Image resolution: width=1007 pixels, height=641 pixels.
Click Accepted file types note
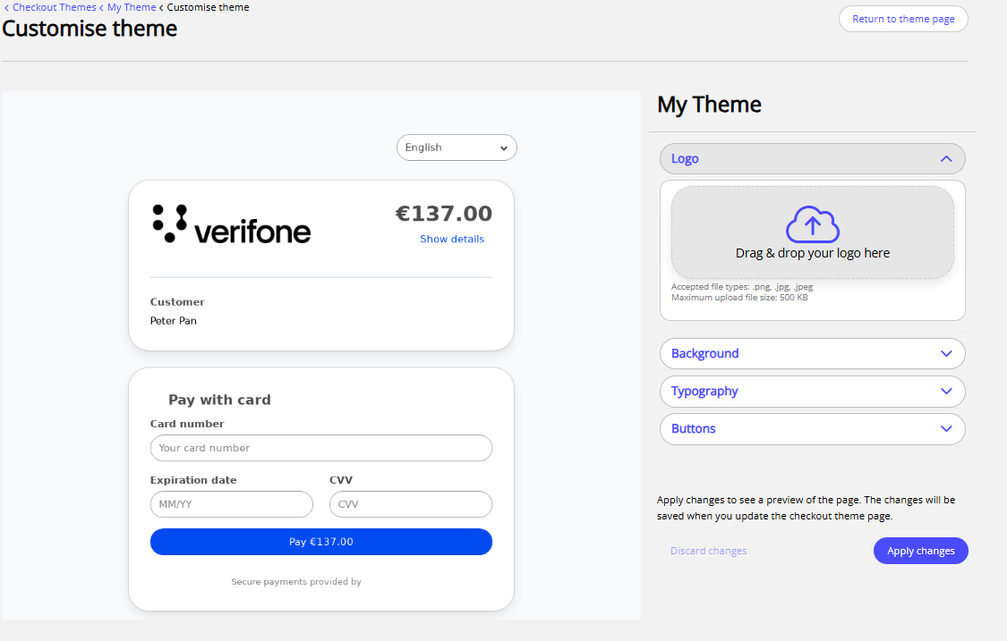[x=742, y=287]
